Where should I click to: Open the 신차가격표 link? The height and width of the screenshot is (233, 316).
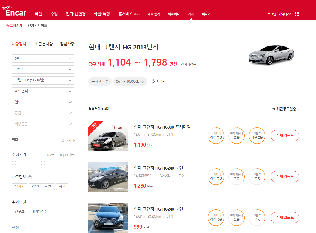pos(189,64)
